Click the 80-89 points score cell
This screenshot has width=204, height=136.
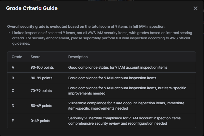[41, 78]
